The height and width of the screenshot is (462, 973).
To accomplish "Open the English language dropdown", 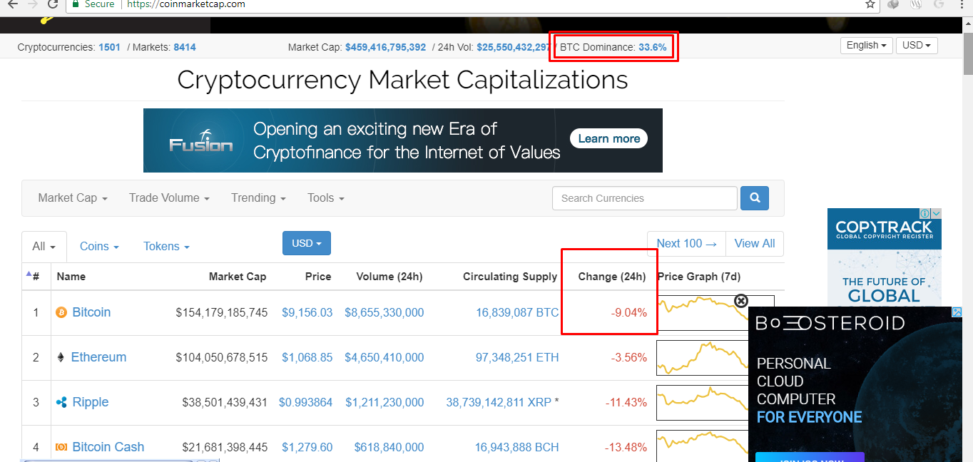I will [x=867, y=46].
